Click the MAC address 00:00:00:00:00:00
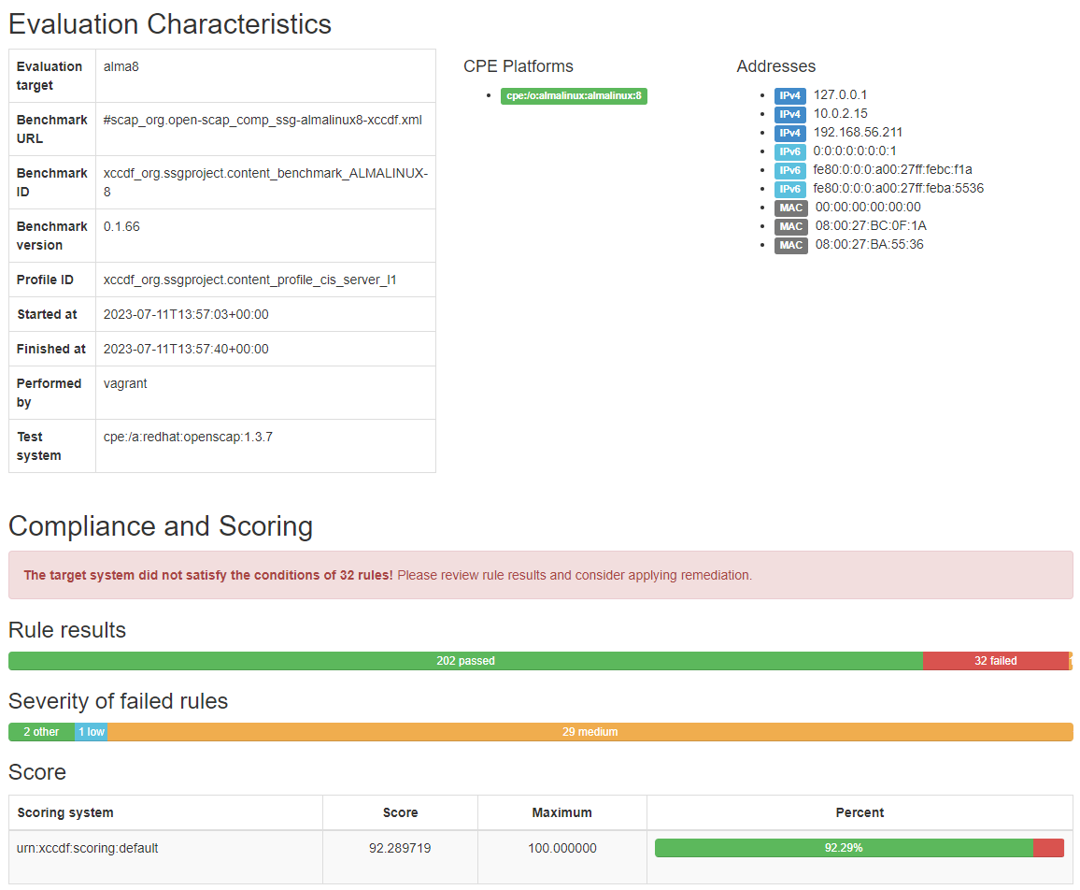The image size is (1080, 890). coord(868,208)
